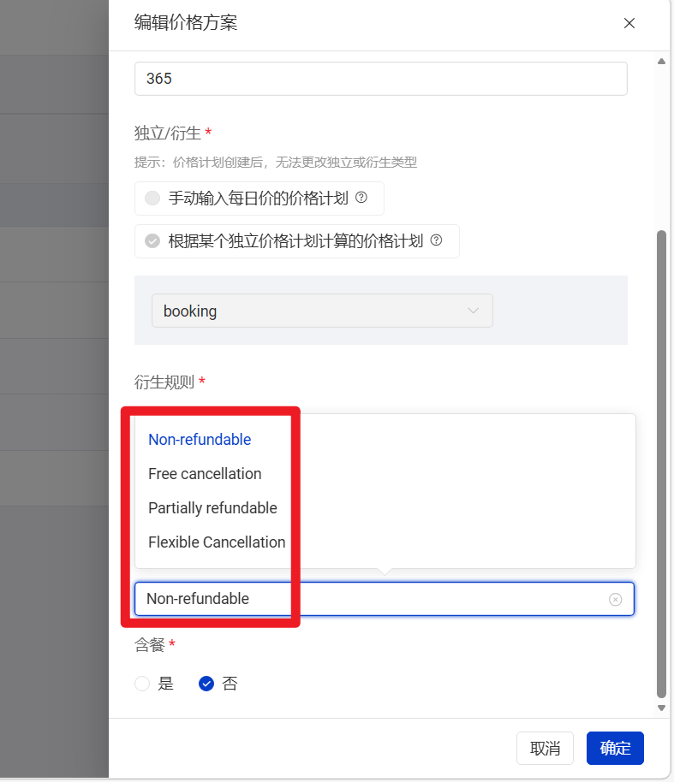The width and height of the screenshot is (674, 782).
Task: Close the 编辑价格方案 dialog with the X icon
Action: [x=629, y=23]
